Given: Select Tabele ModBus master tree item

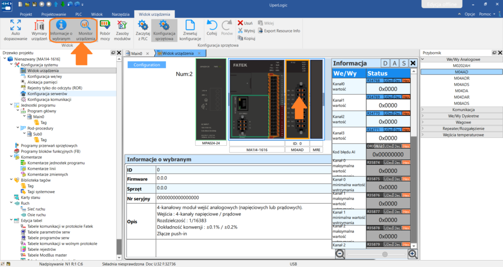Looking at the screenshot, I should click(x=47, y=255).
